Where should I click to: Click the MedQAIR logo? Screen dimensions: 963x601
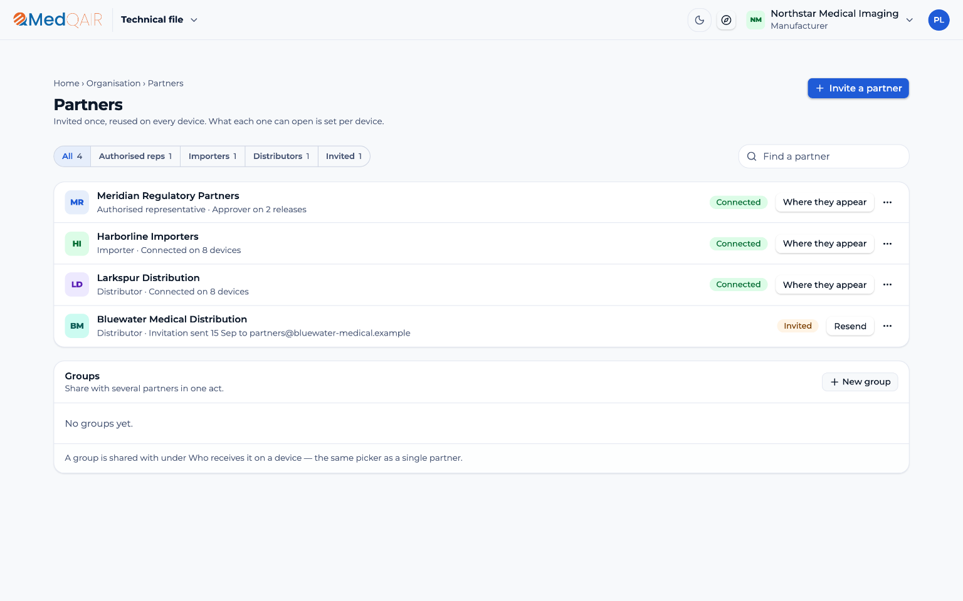(x=58, y=20)
